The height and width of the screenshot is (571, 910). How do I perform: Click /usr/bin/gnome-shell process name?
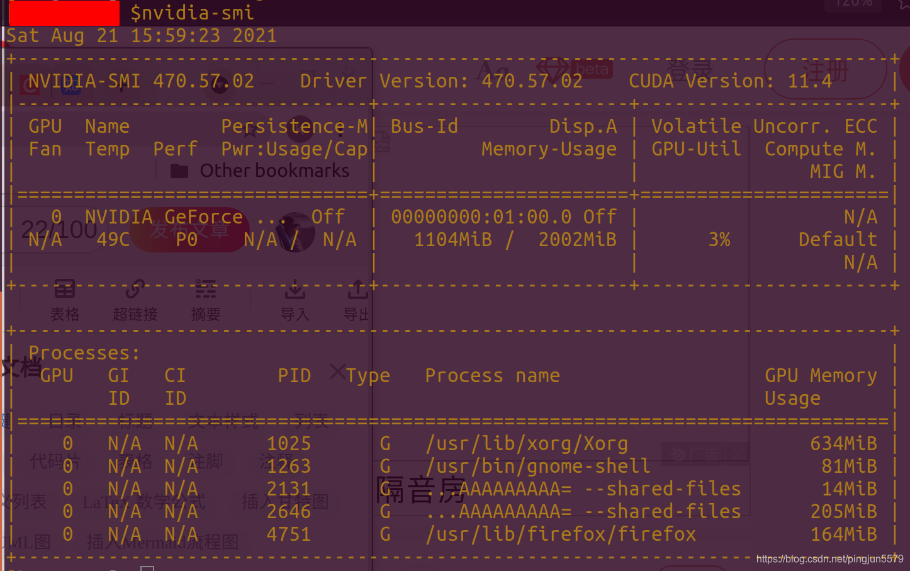coord(538,466)
